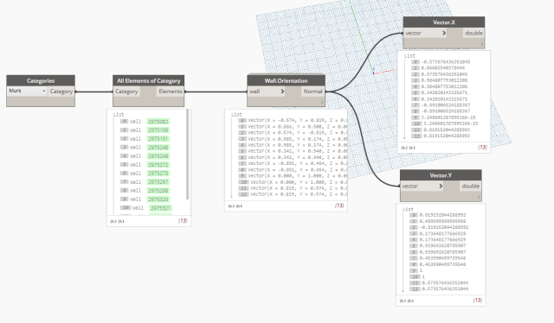Select the All Elements of Category node header

[148, 81]
